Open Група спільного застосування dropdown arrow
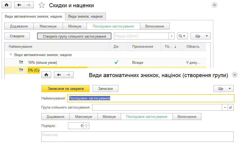The width and height of the screenshot is (240, 144). (x=225, y=107)
